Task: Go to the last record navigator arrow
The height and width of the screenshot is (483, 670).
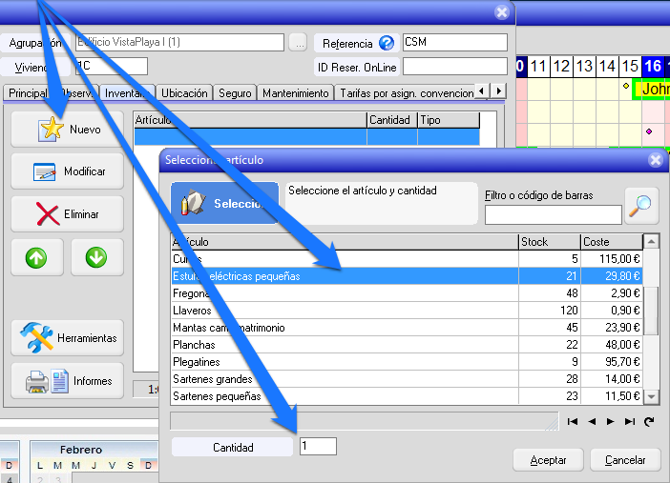Action: click(x=630, y=421)
